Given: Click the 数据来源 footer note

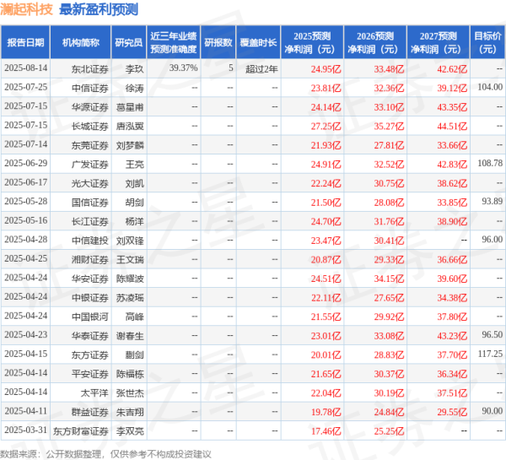Looking at the screenshot, I should coord(105,454).
